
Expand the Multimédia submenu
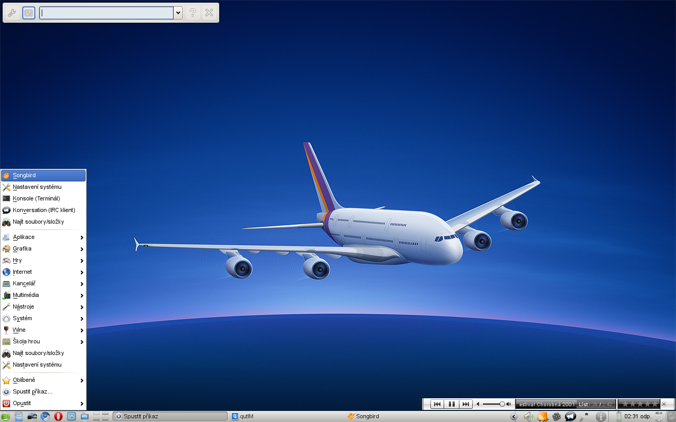[43, 295]
